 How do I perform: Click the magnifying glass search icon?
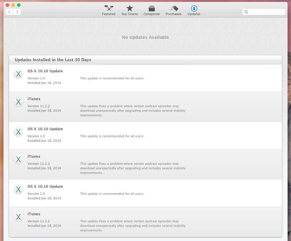[246, 12]
